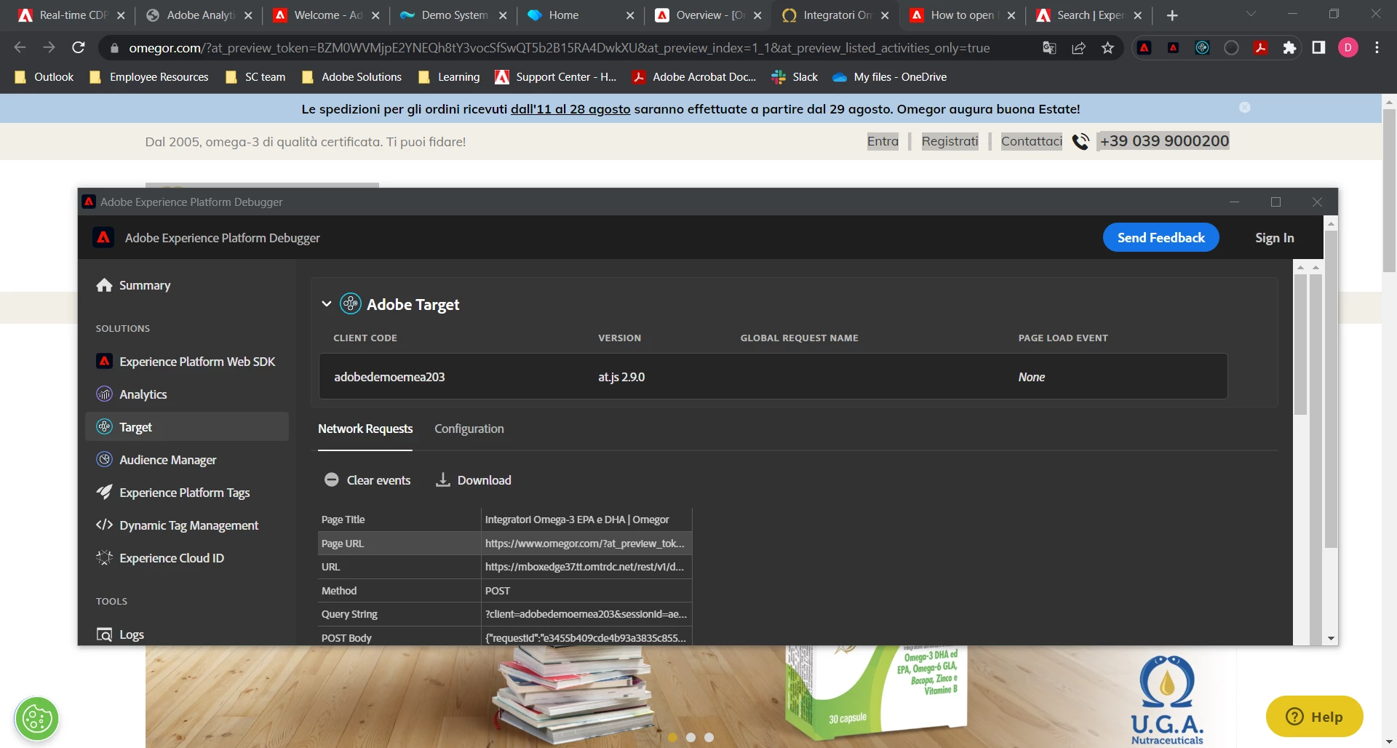1397x748 pixels.
Task: Click Send Feedback button
Action: [x=1161, y=237]
